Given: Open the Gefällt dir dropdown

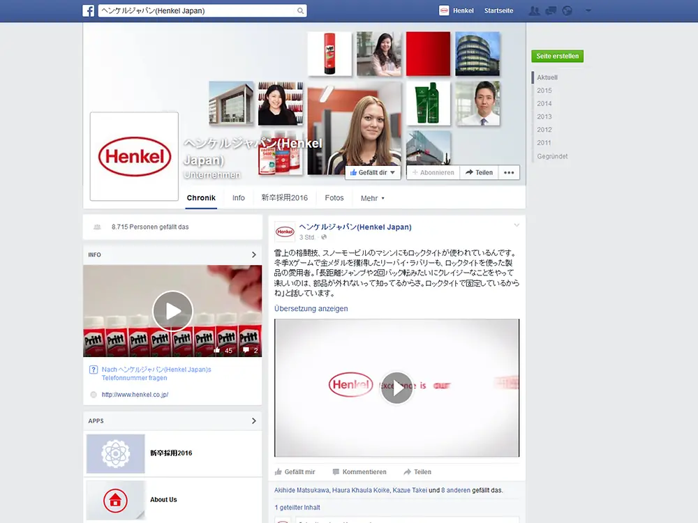Looking at the screenshot, I should 373,172.
